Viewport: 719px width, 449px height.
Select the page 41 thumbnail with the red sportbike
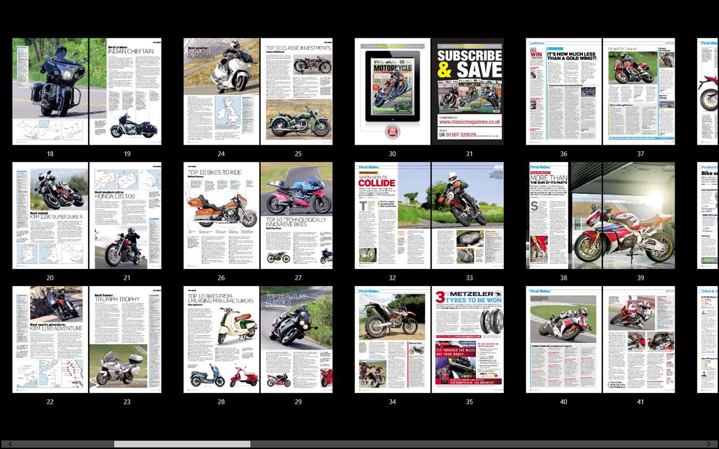click(x=639, y=340)
